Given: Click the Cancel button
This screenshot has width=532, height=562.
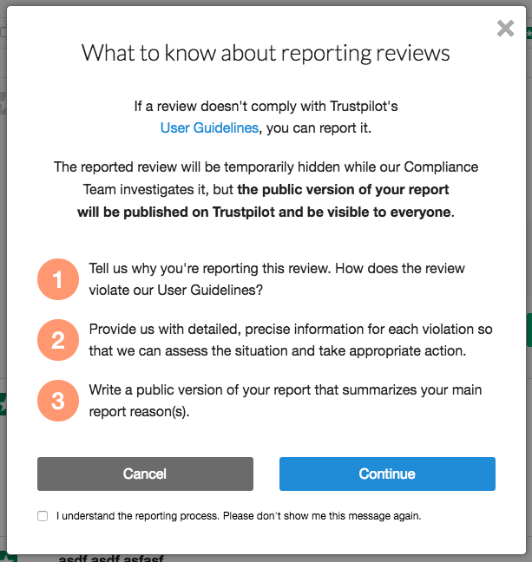Looking at the screenshot, I should click(x=145, y=474).
